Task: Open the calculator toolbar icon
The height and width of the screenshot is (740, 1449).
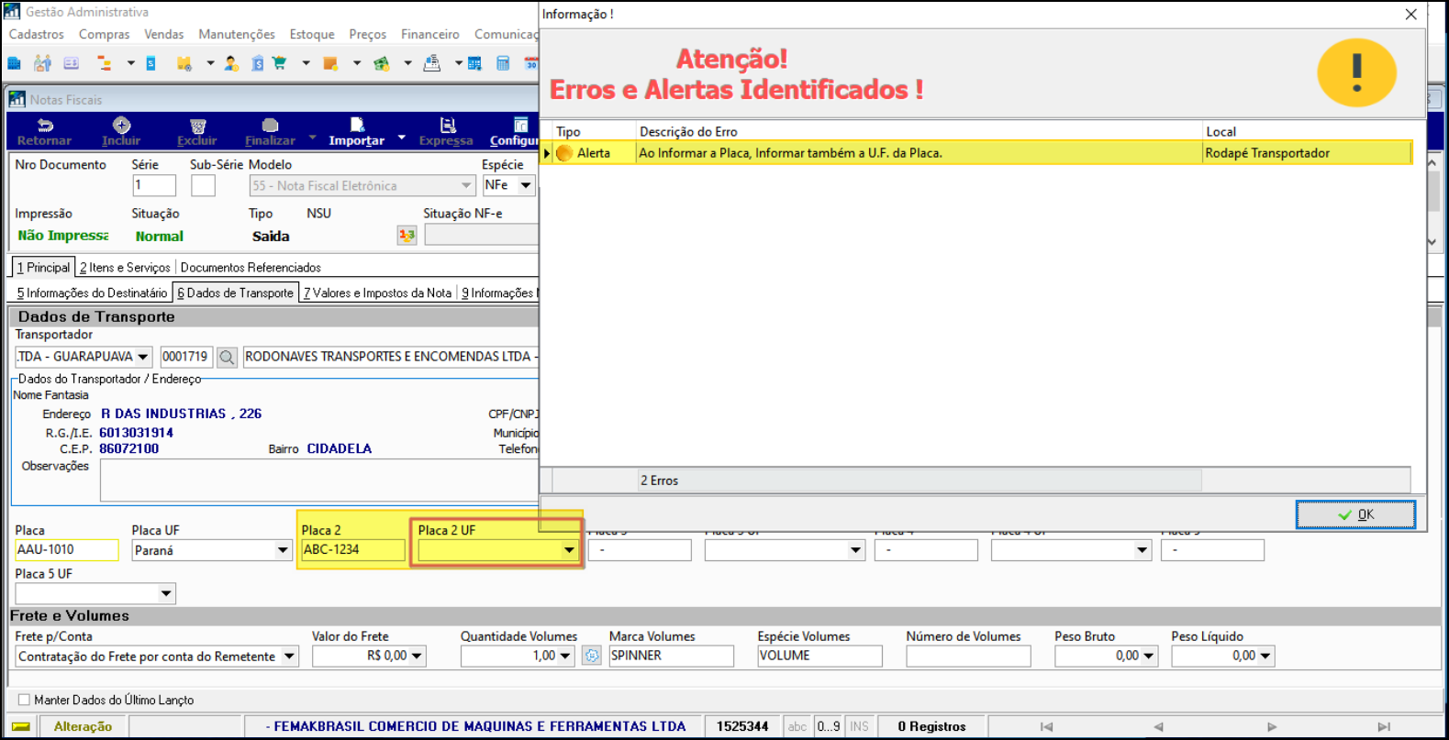Action: [x=503, y=63]
